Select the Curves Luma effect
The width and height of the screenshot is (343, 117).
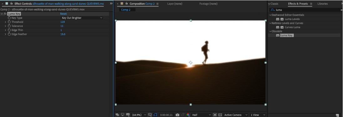tap(292, 27)
